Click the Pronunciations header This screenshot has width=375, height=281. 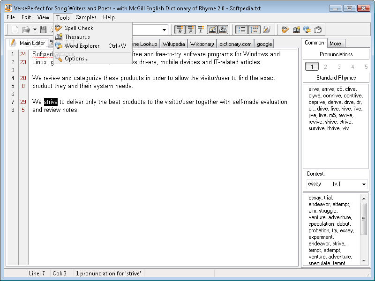point(336,54)
